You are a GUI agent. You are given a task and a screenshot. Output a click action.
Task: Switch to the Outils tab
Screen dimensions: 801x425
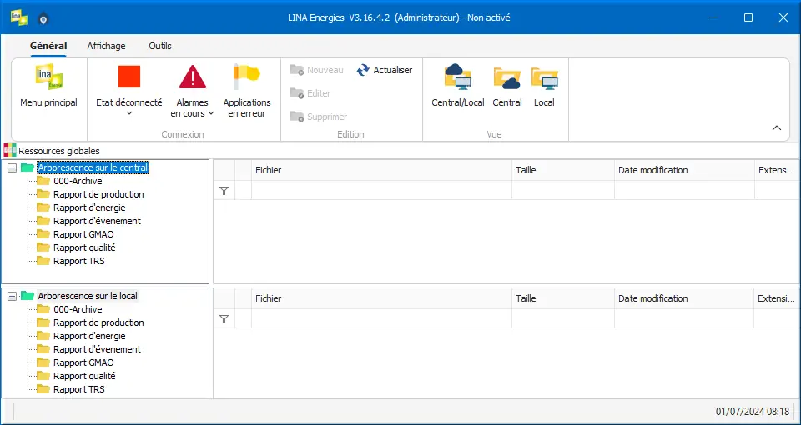tap(160, 46)
